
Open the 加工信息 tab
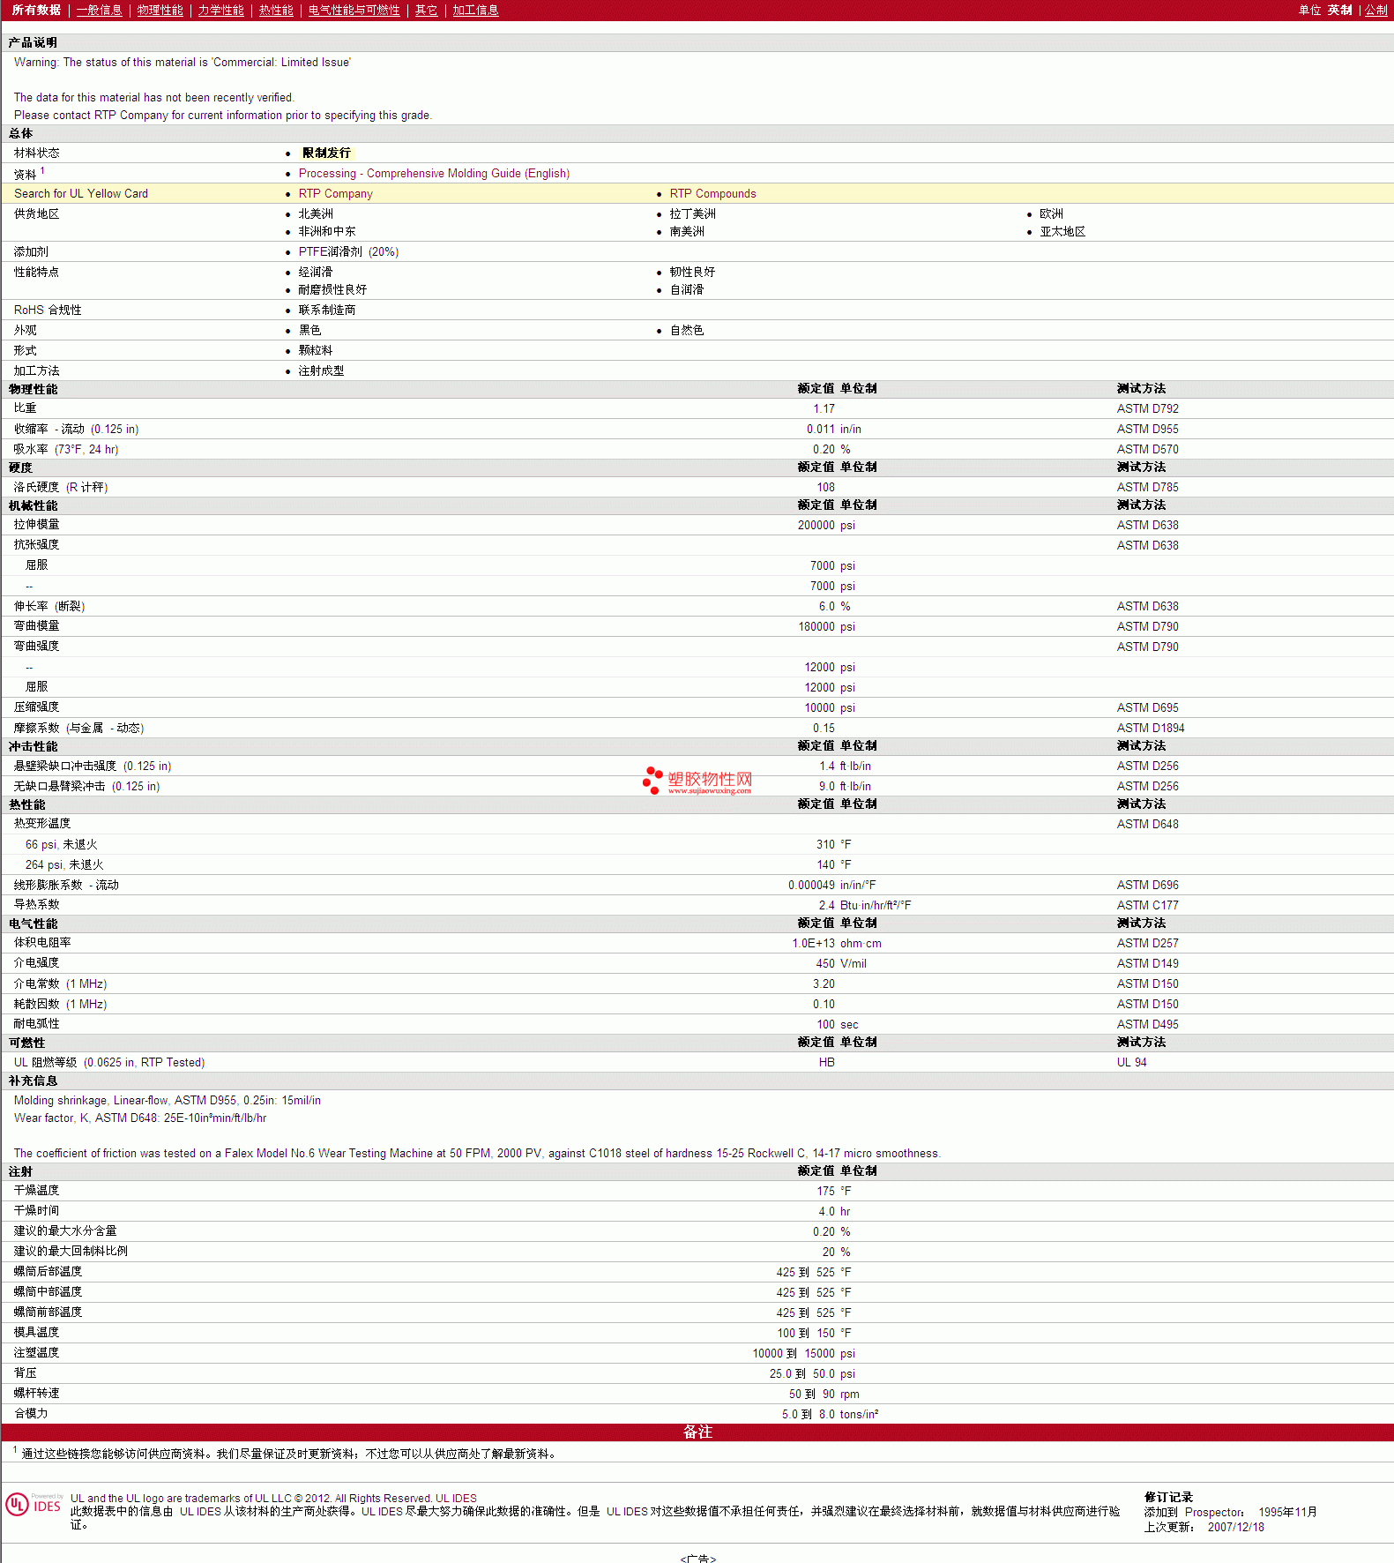click(475, 10)
